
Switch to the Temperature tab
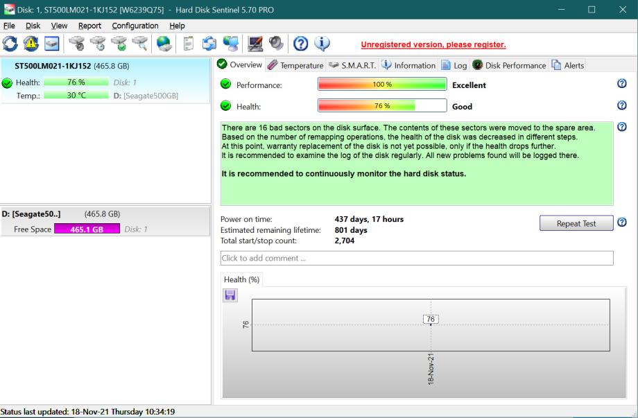(x=296, y=65)
